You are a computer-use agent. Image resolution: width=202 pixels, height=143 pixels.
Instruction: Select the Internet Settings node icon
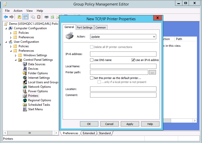tap(25, 78)
